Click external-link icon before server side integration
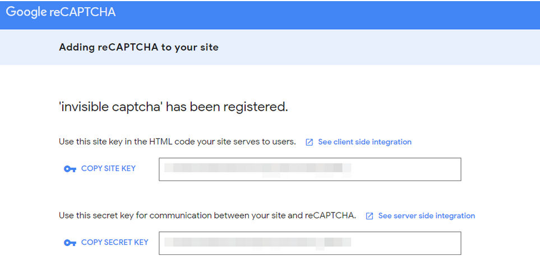This screenshot has width=540, height=274. 370,216
